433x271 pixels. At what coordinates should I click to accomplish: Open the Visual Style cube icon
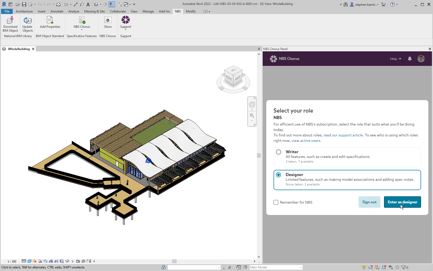pos(29,261)
